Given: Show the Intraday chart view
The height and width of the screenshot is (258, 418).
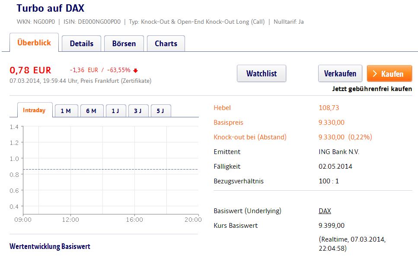Looking at the screenshot, I should [34, 110].
